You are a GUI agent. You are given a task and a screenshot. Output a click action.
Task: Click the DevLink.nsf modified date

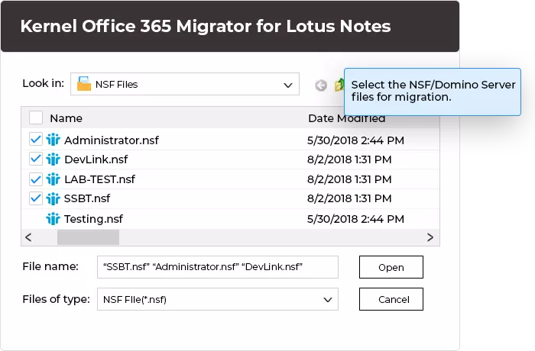pos(349,159)
